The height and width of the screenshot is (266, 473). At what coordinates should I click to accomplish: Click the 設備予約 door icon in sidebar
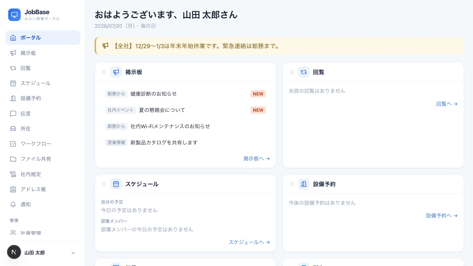point(13,98)
